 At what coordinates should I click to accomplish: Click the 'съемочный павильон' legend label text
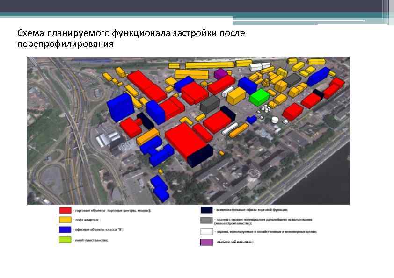pyautogui.click(x=234, y=242)
